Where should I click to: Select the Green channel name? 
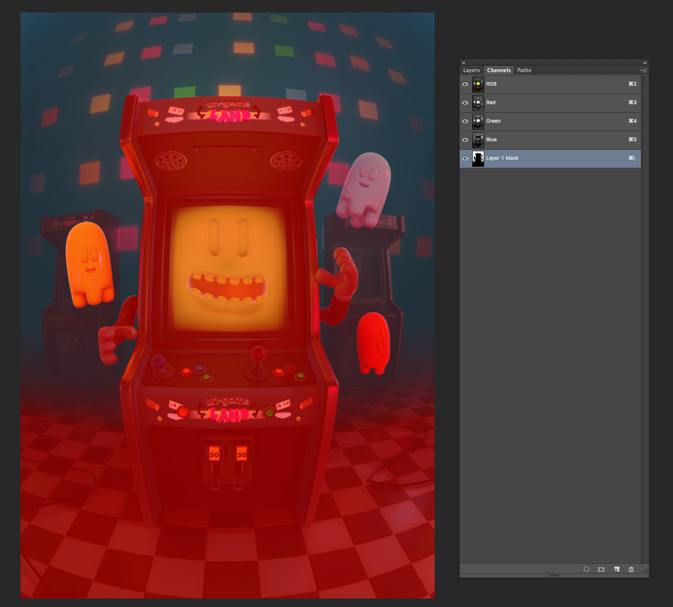pyautogui.click(x=493, y=121)
